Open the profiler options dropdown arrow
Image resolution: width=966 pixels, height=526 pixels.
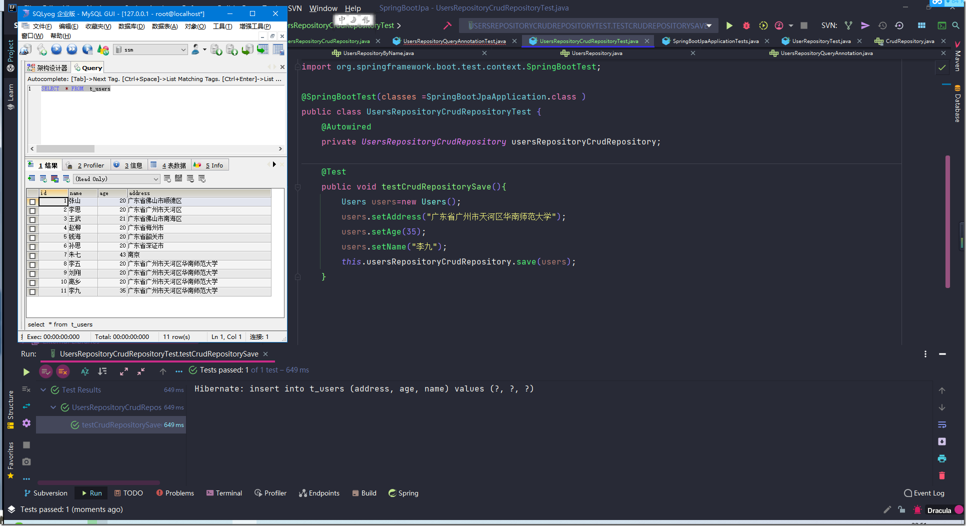pos(791,25)
